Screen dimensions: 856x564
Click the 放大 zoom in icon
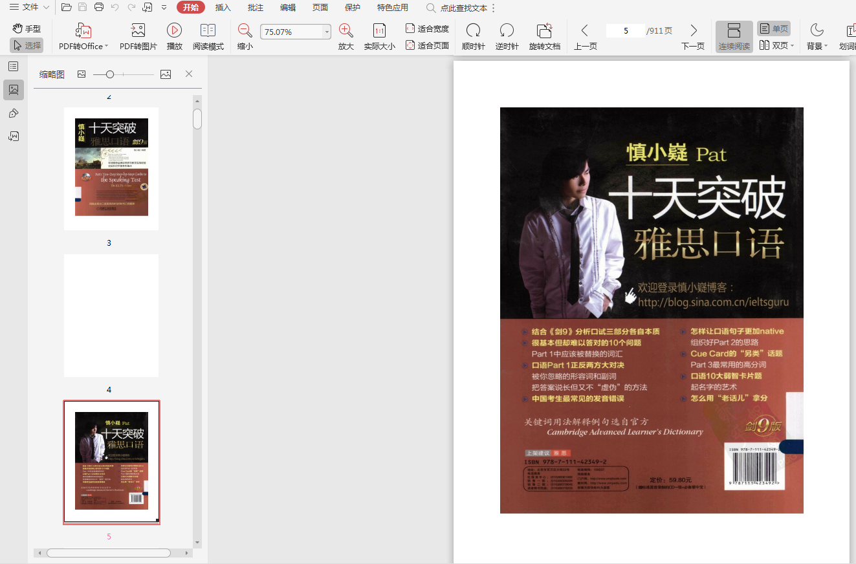point(346,30)
